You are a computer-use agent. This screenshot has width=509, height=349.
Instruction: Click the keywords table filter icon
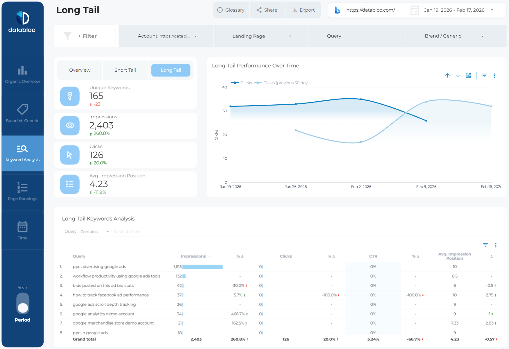[x=485, y=245]
